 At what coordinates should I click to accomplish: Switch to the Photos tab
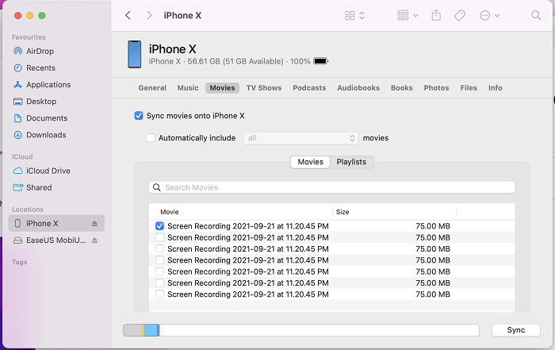436,88
